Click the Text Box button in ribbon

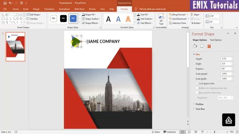pyautogui.click(x=32, y=19)
